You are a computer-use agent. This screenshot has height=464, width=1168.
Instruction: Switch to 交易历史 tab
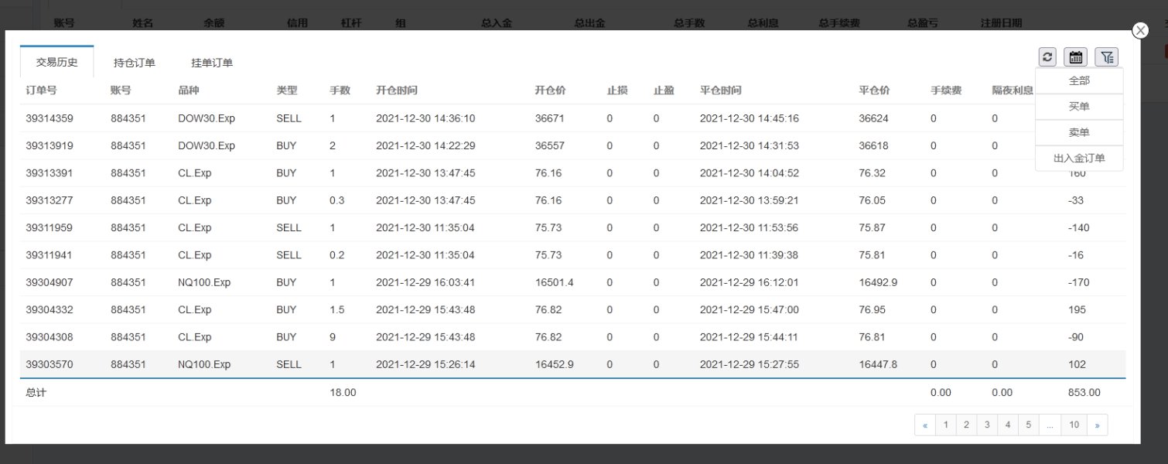(x=57, y=62)
